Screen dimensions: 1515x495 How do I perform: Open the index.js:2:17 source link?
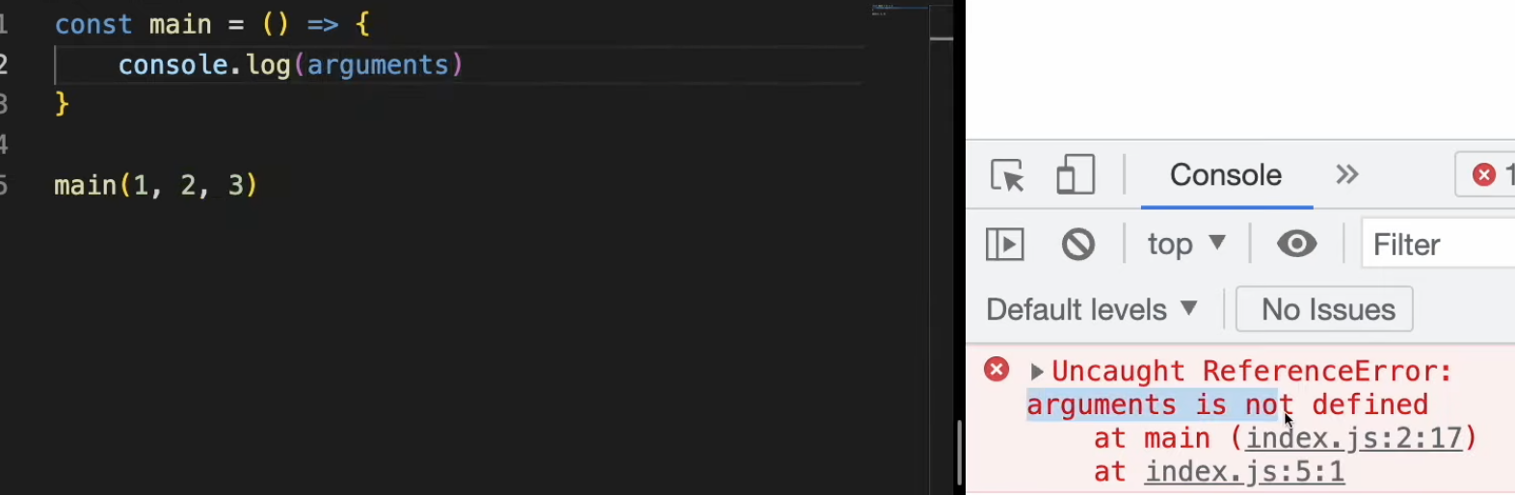point(1354,438)
